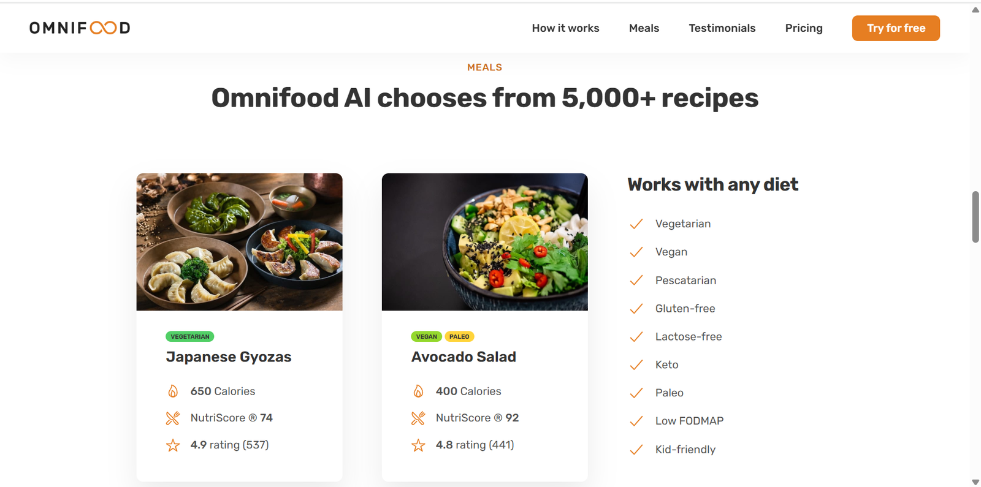Open How it works nav link
The height and width of the screenshot is (487, 981).
coord(565,28)
